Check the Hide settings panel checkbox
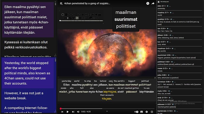This screenshot has height=114, width=204. click(x=158, y=2)
